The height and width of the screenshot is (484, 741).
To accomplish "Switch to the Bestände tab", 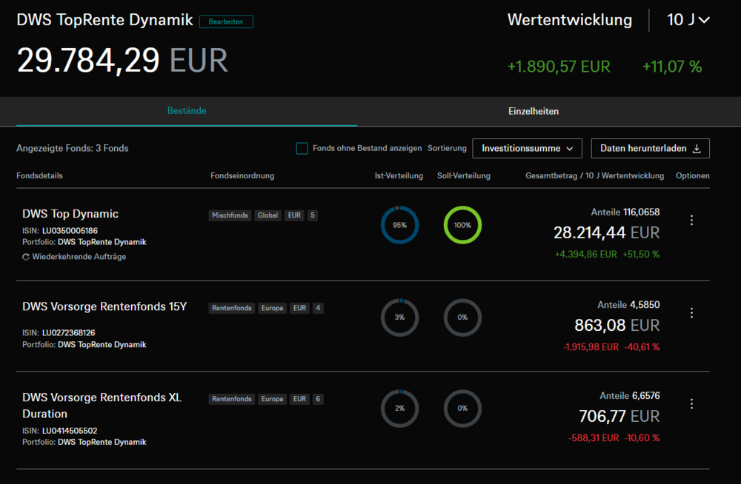I will (187, 111).
